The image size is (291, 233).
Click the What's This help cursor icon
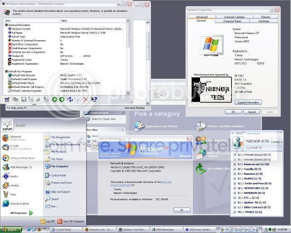94,99
